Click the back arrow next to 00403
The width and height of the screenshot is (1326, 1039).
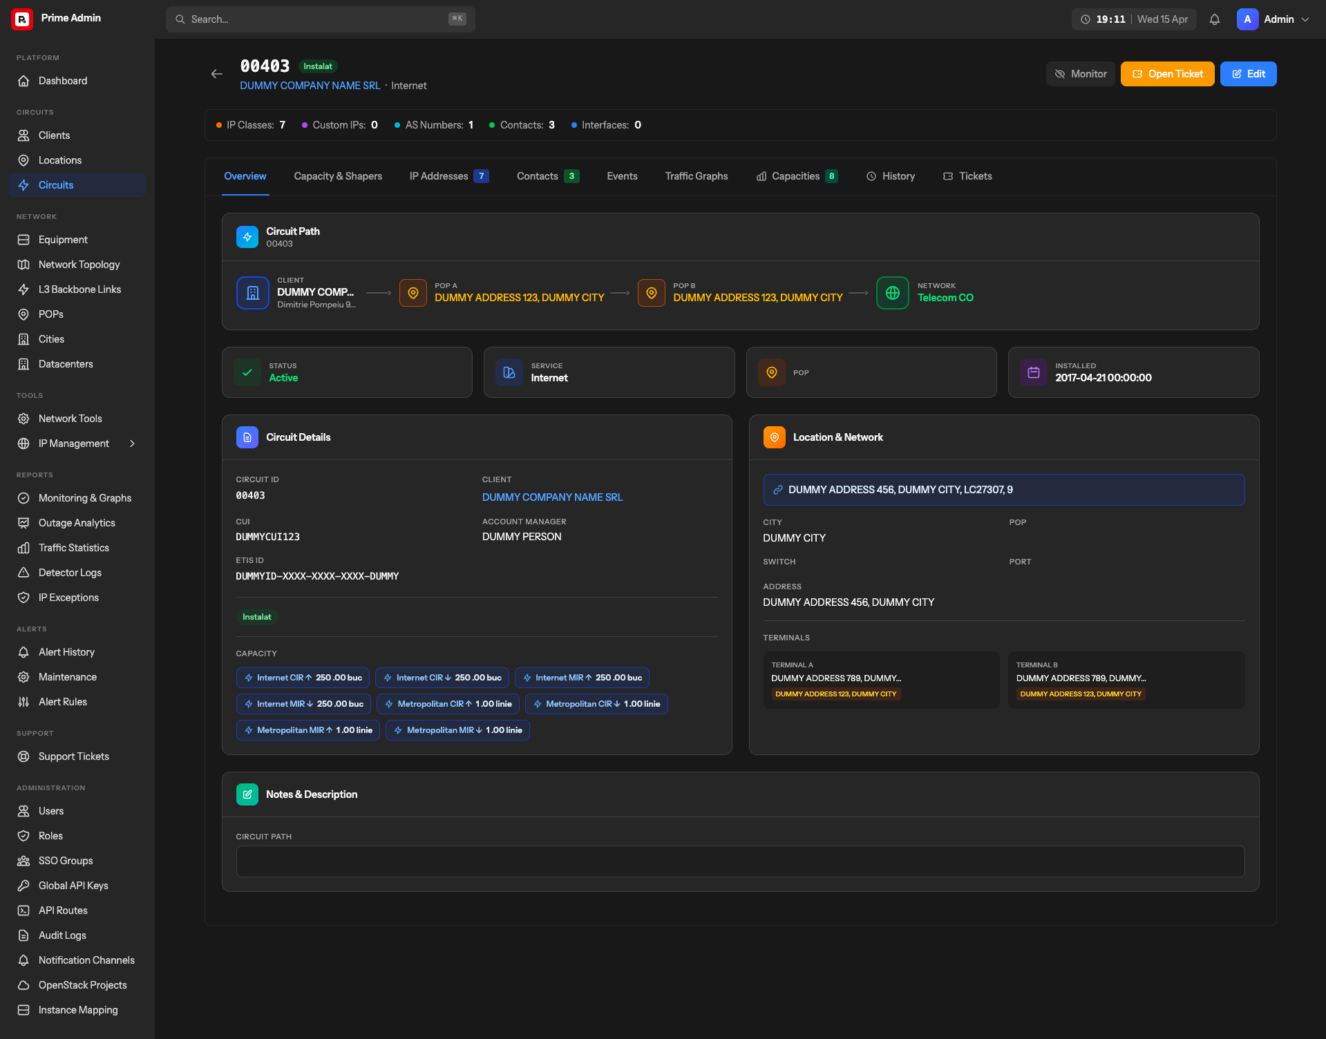216,74
